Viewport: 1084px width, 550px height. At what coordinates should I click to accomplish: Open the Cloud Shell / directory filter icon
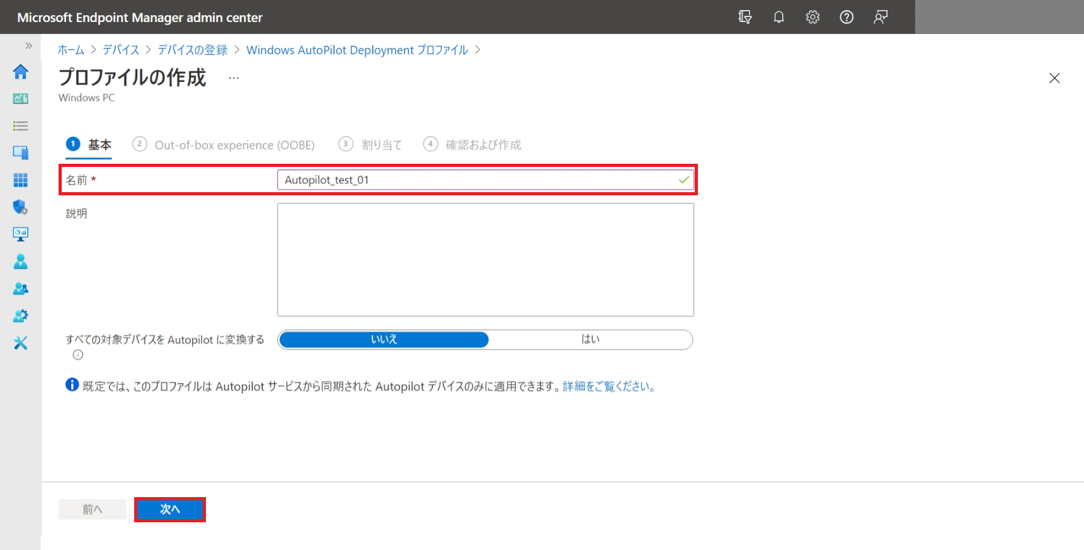745,17
